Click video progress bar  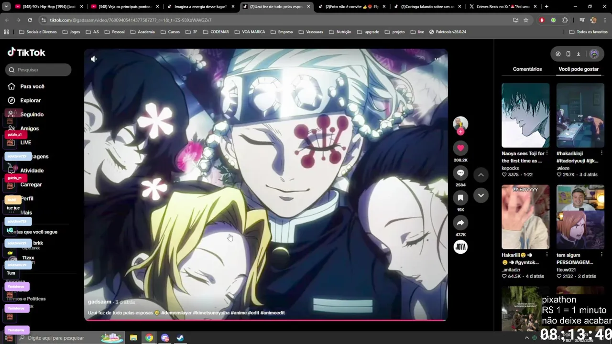tap(266, 320)
